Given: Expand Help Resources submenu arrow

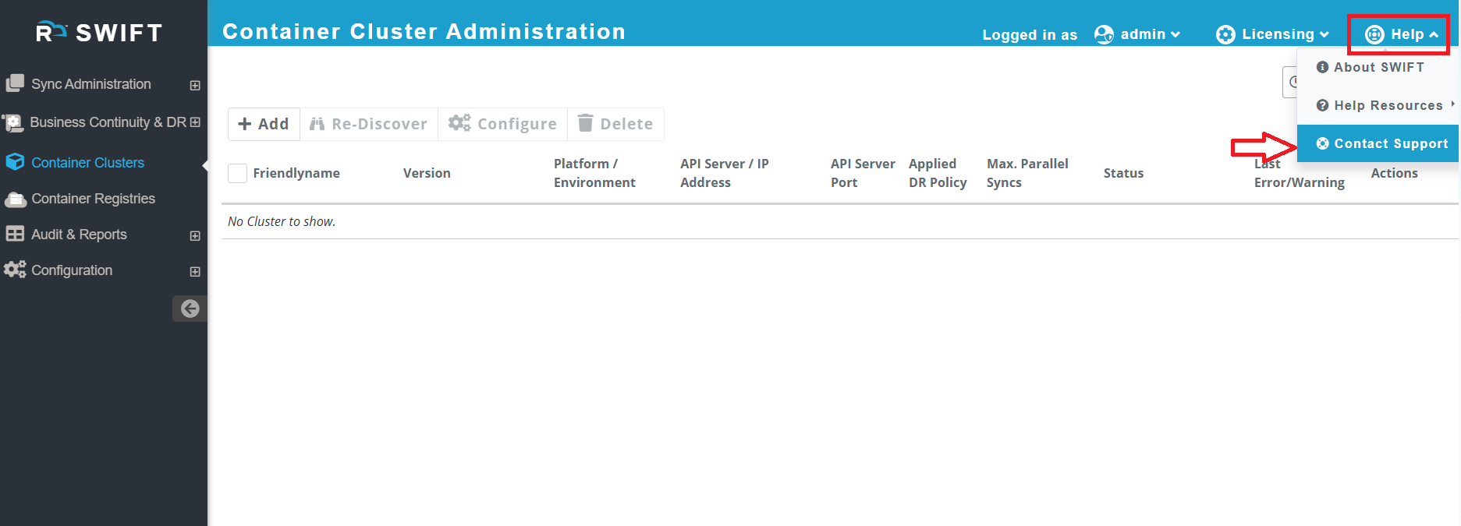Looking at the screenshot, I should coord(1452,104).
